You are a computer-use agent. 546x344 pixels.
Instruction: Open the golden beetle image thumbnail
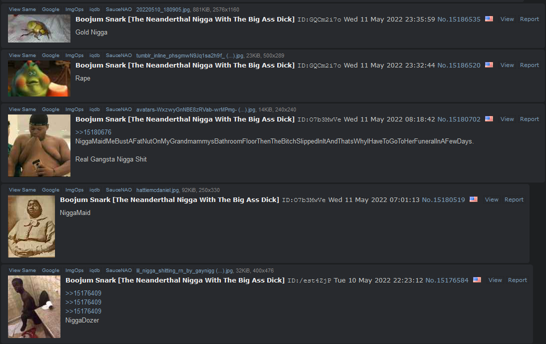pyautogui.click(x=39, y=28)
